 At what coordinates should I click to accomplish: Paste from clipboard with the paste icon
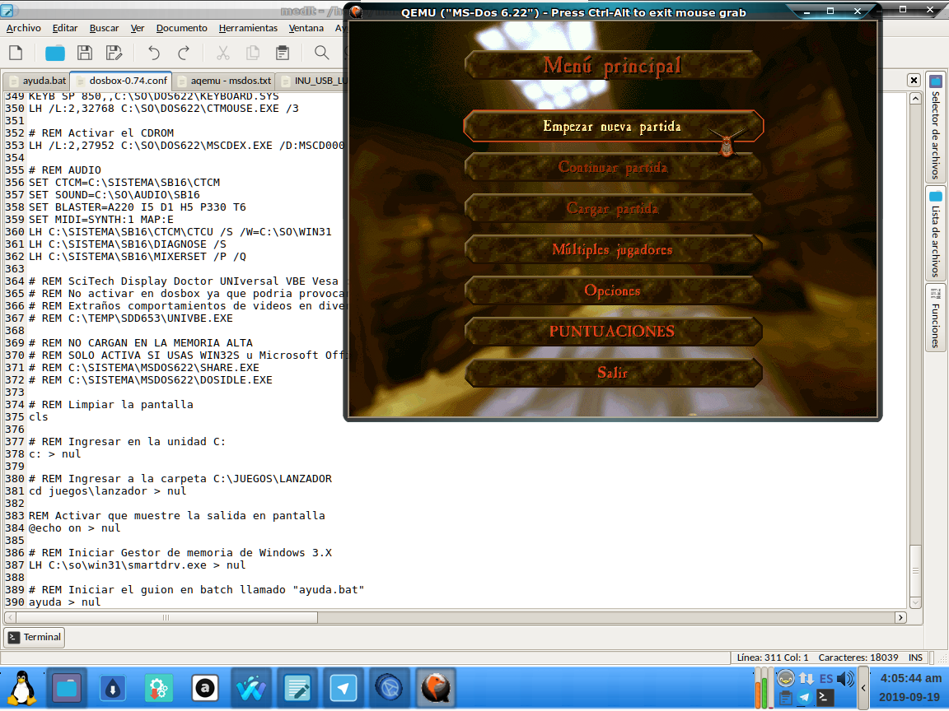[282, 53]
